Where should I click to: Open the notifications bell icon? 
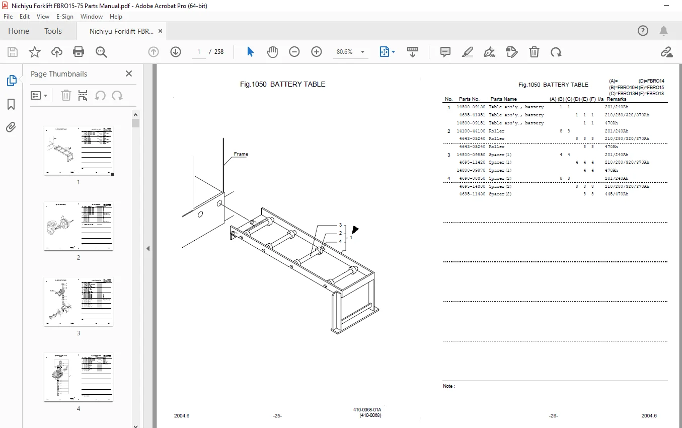pyautogui.click(x=664, y=31)
